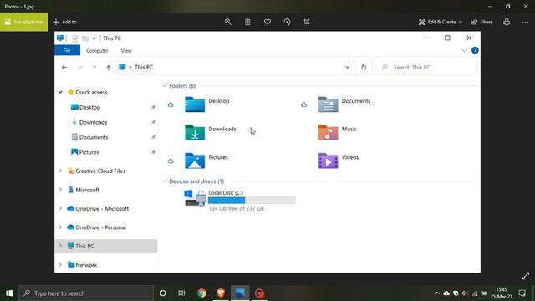Select Pictures under Quick access
Viewport: 535px width, 301px height.
(89, 152)
